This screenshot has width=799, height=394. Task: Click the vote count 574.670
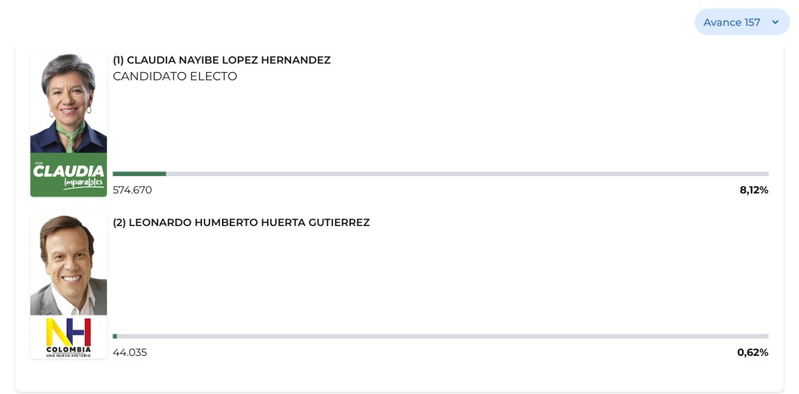pos(132,190)
